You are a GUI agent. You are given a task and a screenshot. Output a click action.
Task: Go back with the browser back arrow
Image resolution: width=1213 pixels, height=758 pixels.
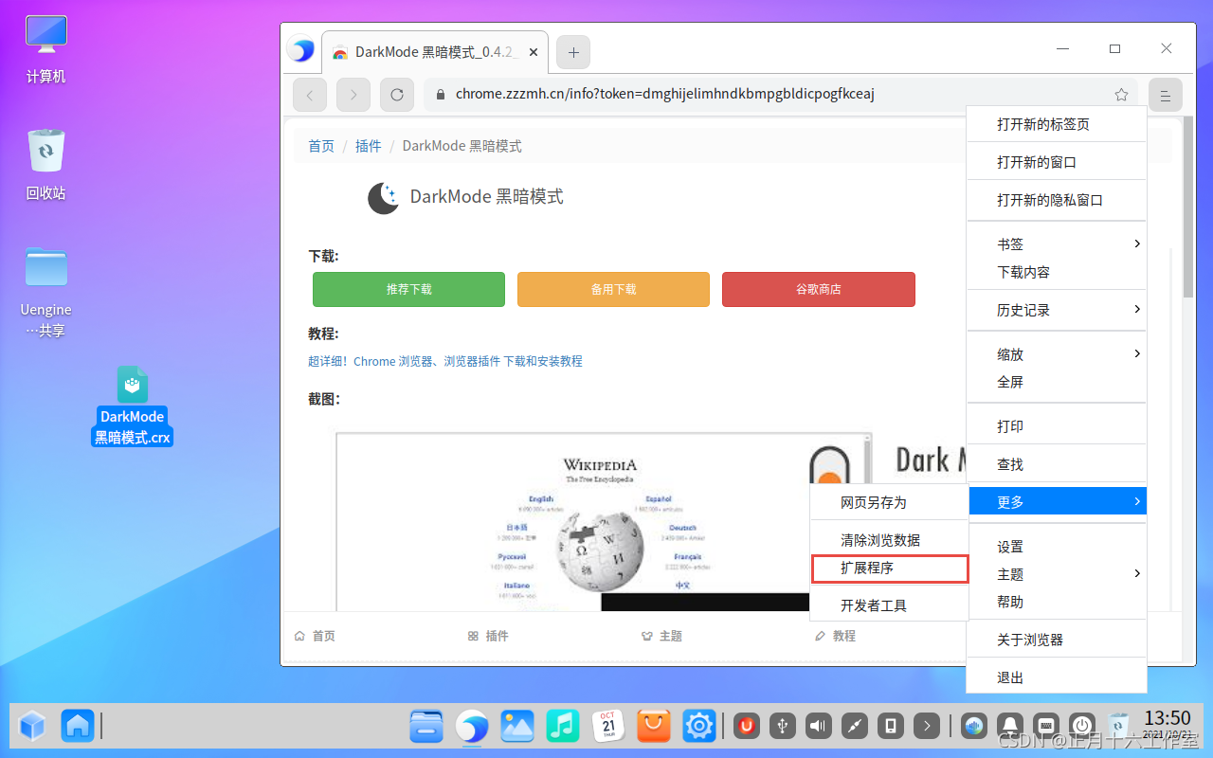(x=310, y=95)
